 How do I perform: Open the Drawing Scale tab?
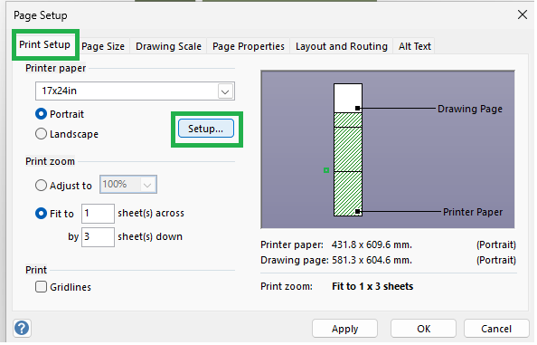coord(169,47)
